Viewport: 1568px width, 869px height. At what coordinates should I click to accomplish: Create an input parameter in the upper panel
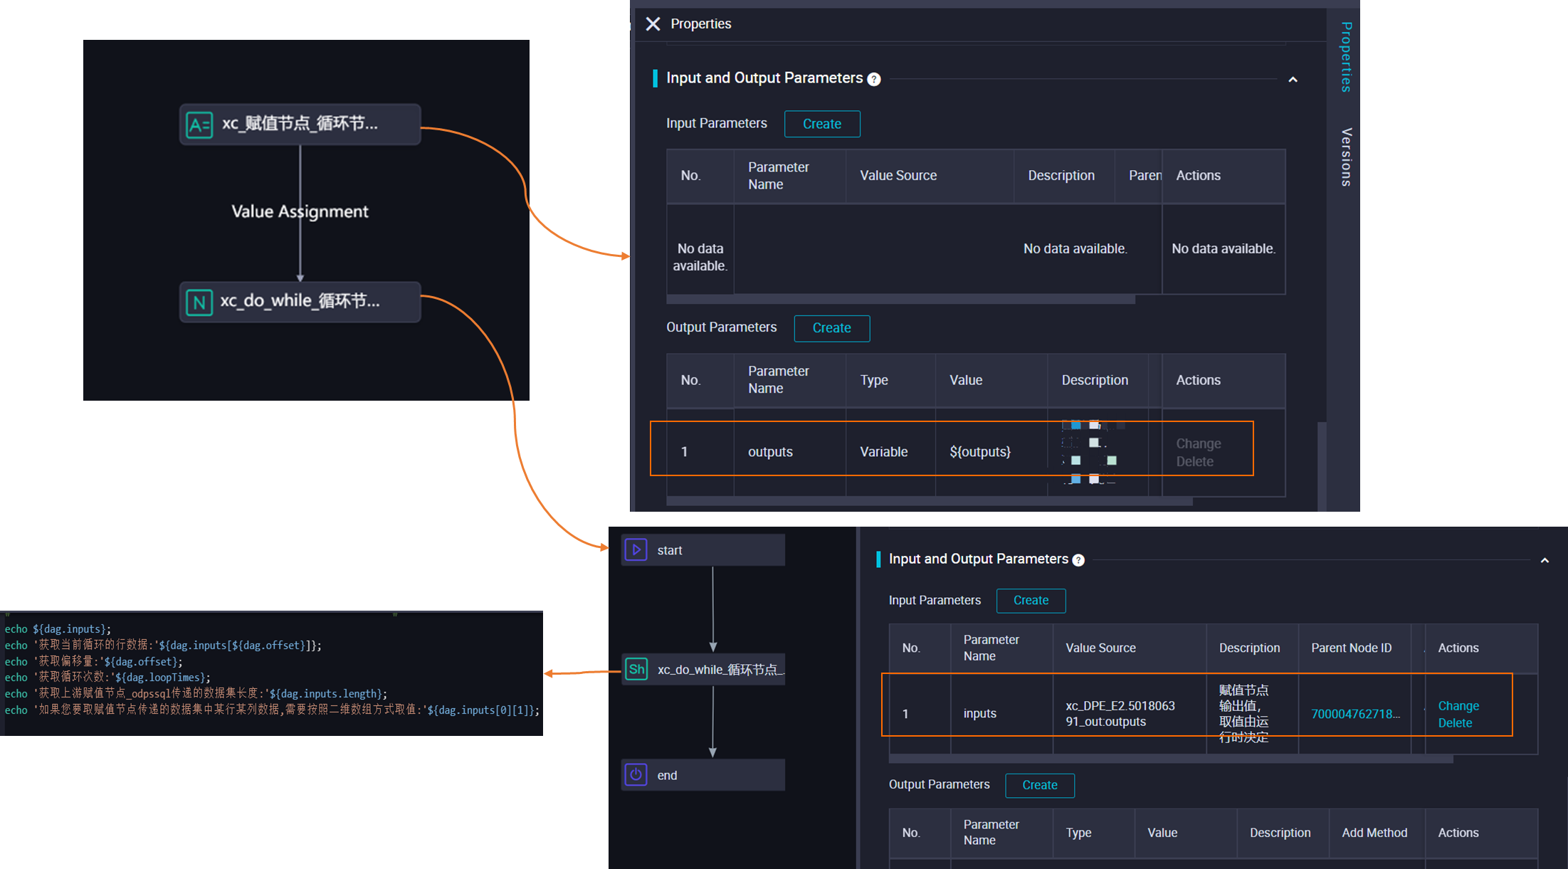(822, 124)
